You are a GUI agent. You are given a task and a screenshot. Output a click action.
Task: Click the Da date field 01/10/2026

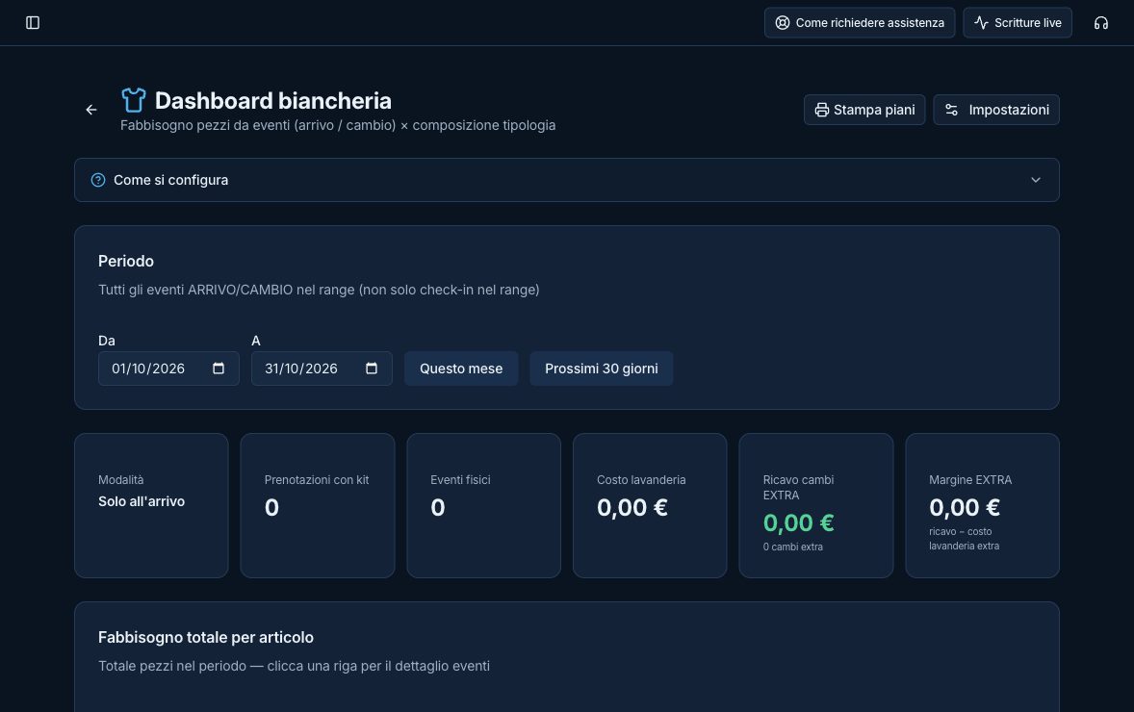(x=168, y=369)
